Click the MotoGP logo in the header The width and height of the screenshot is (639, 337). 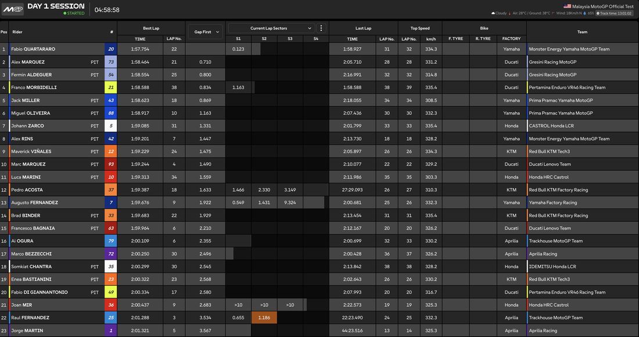pos(12,9)
